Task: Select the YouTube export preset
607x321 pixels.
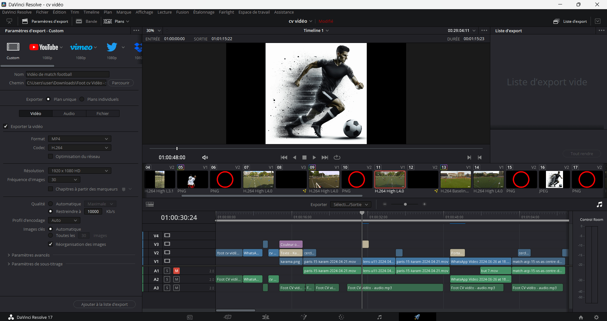Action: [x=44, y=47]
